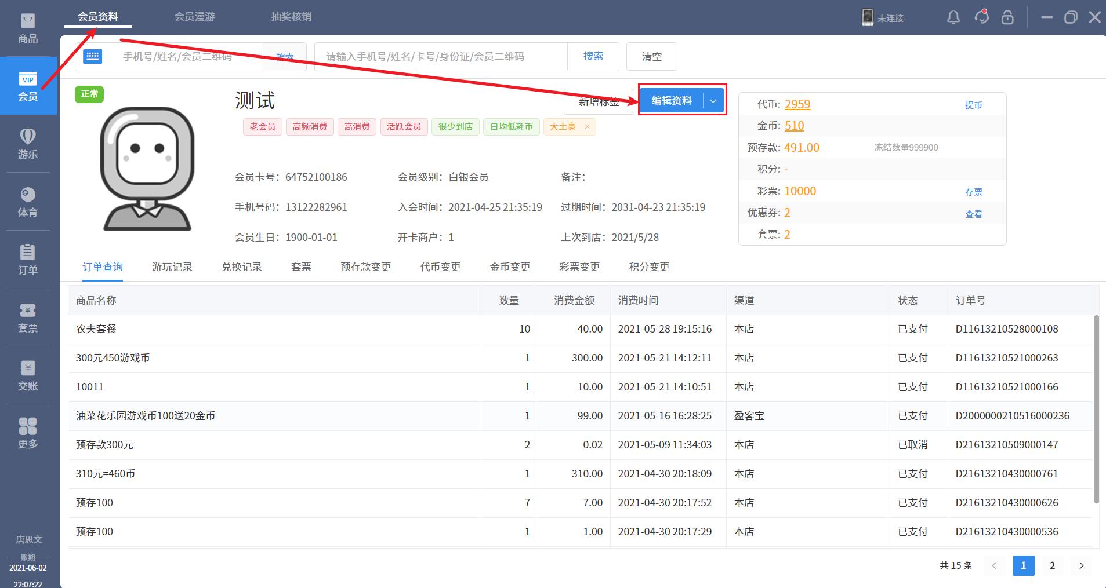Select the 游玩记录 tab
Image resolution: width=1106 pixels, height=588 pixels.
[172, 267]
